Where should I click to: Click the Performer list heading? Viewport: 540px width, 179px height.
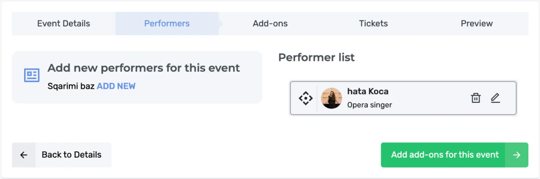click(x=316, y=57)
